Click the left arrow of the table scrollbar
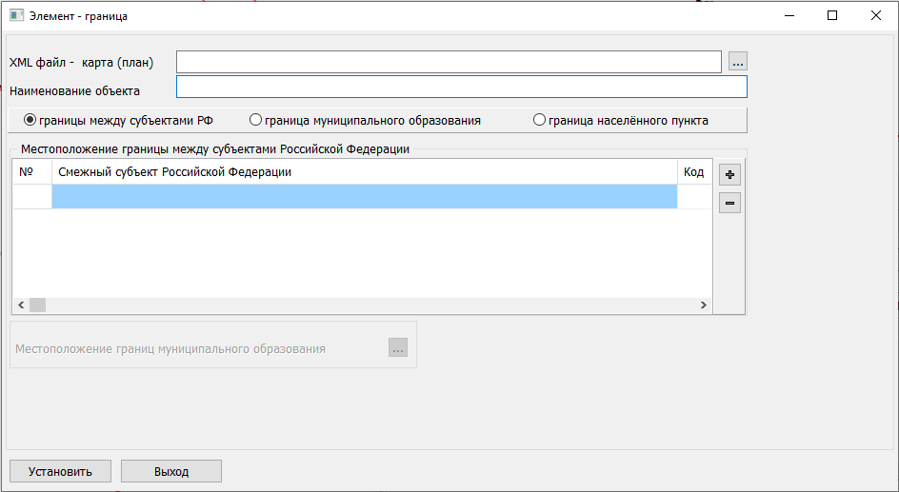The width and height of the screenshot is (899, 492). [x=20, y=305]
